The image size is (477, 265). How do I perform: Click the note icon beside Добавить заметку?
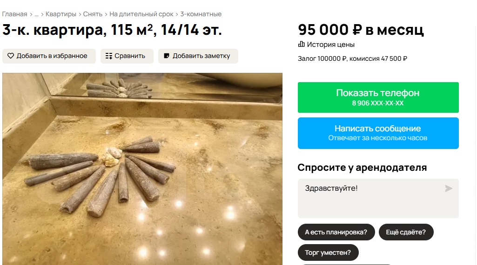pos(167,56)
